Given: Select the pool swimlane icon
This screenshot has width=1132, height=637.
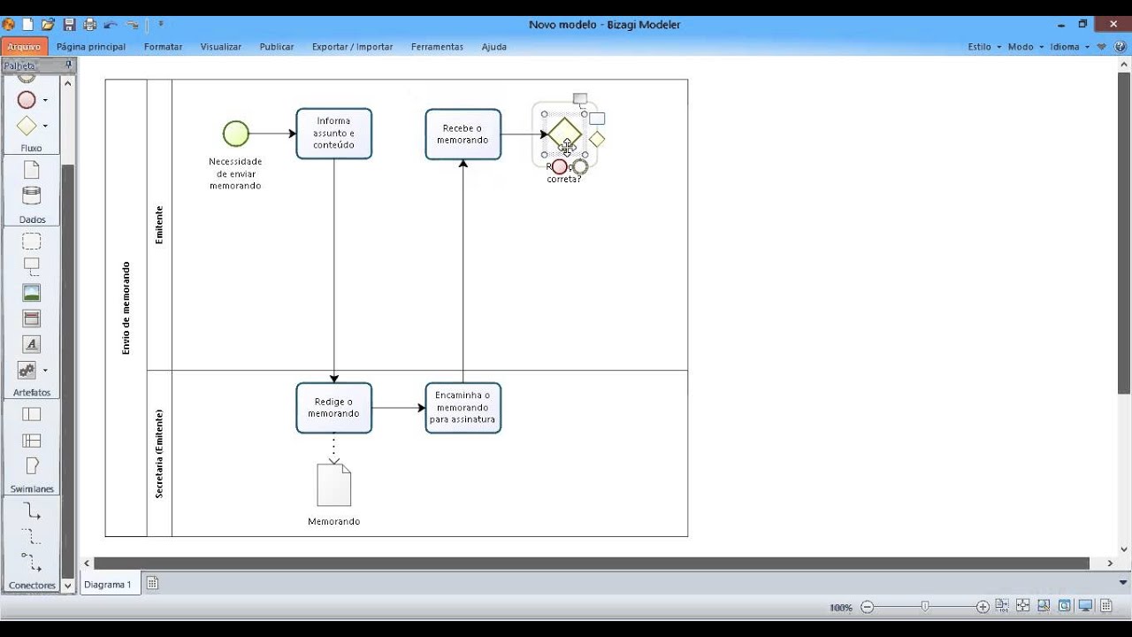Looking at the screenshot, I should (31, 414).
